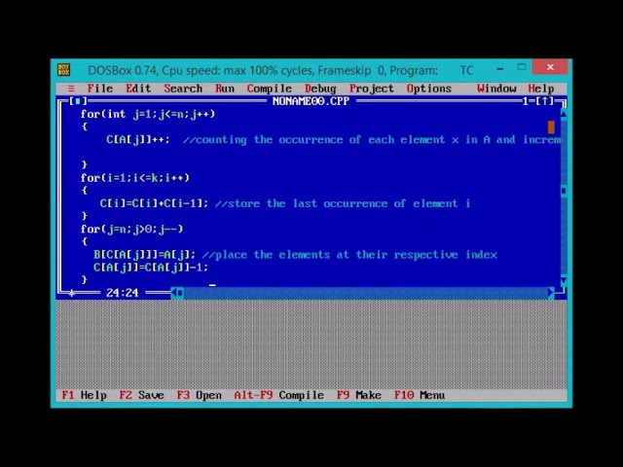Click the DOSBox icon in title bar
Screen dimensions: 623x467
point(63,70)
